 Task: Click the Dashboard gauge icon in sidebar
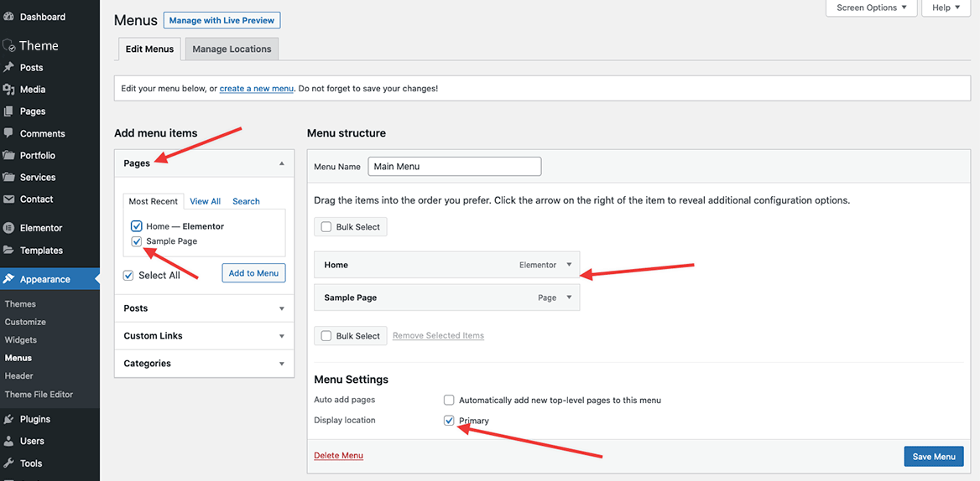8,17
